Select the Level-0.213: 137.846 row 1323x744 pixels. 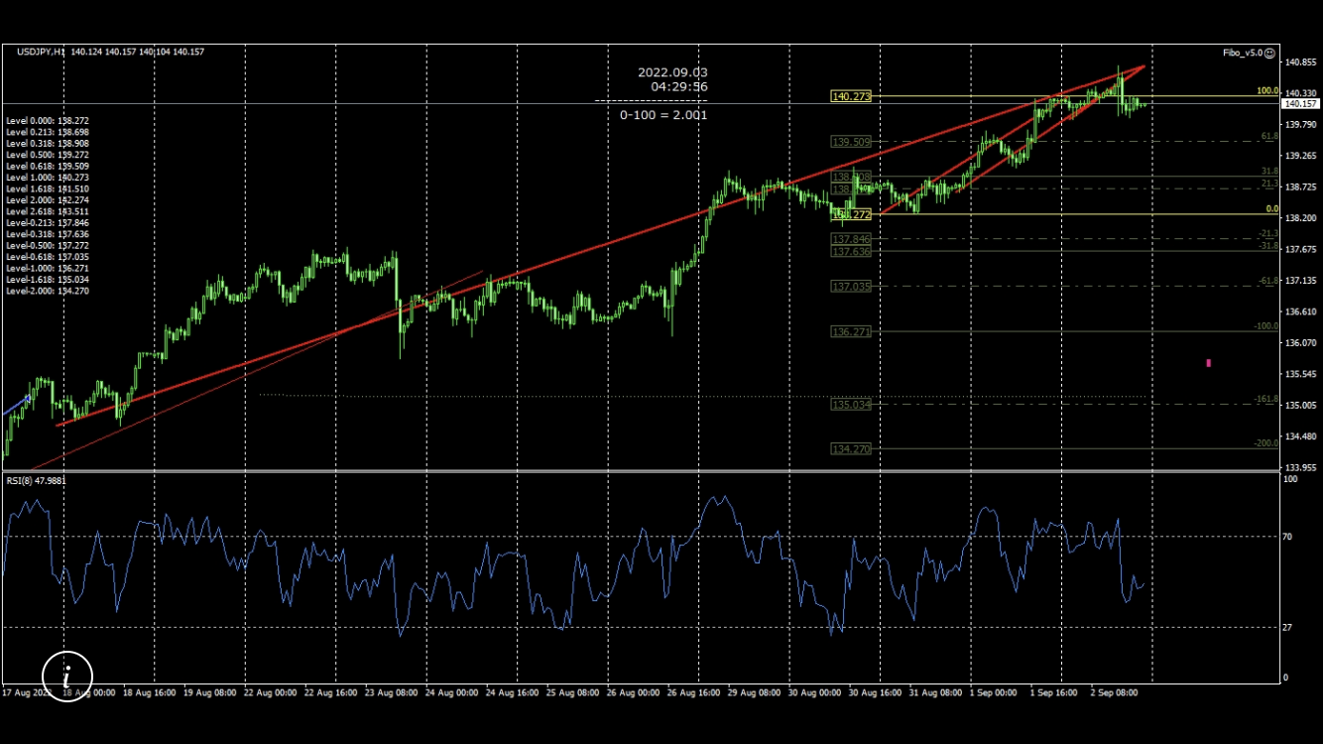point(48,223)
